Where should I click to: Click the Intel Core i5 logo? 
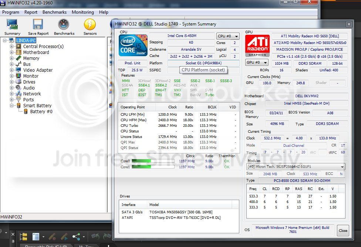point(133,45)
